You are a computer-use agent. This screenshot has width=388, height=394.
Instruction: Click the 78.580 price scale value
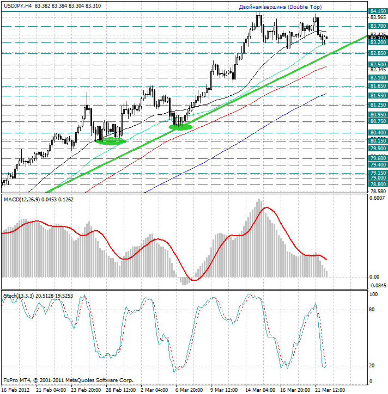[378, 192]
